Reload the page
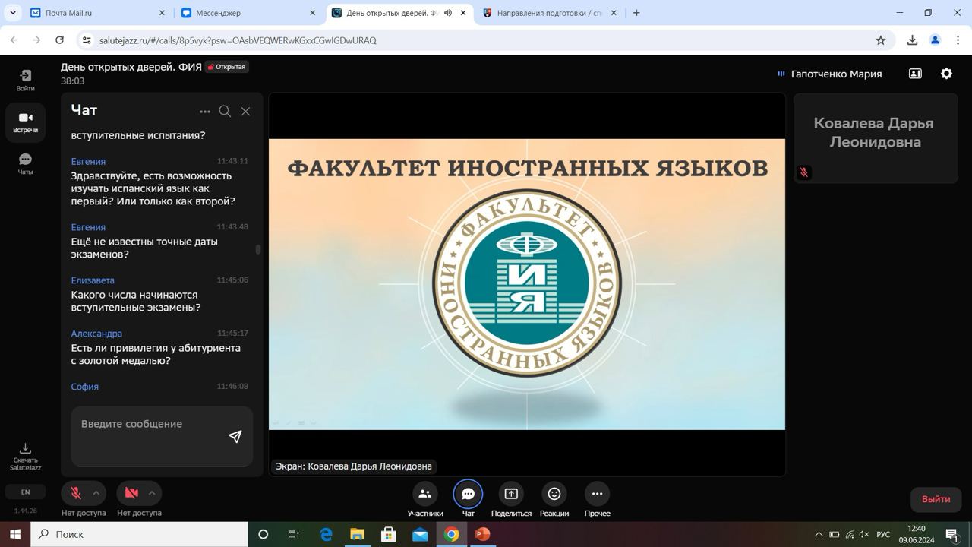Image resolution: width=972 pixels, height=547 pixels. pos(59,40)
